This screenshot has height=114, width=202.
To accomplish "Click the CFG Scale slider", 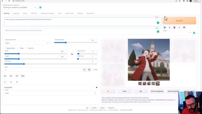I will click(x=51, y=64).
